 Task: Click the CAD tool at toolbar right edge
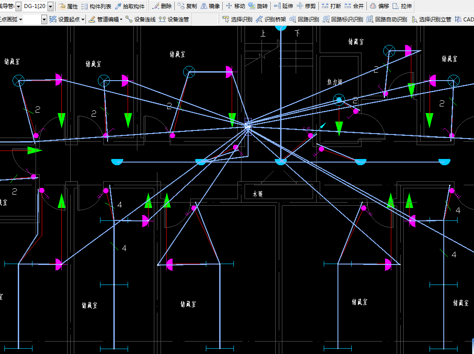tap(465, 20)
